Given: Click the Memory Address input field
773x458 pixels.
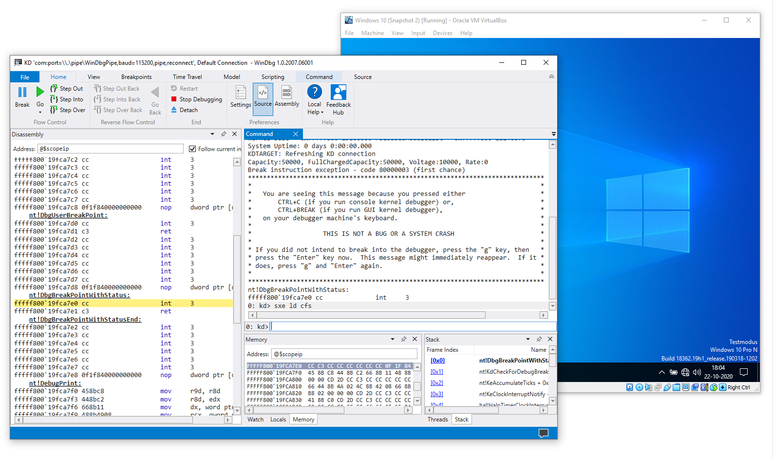Looking at the screenshot, I should [x=344, y=354].
